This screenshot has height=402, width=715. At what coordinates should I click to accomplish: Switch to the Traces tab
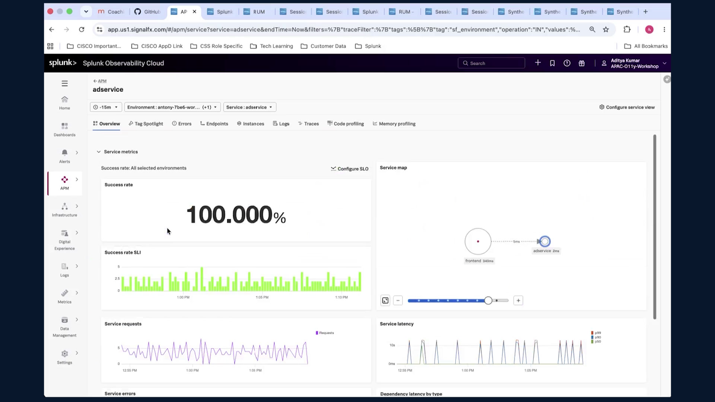tap(308, 124)
